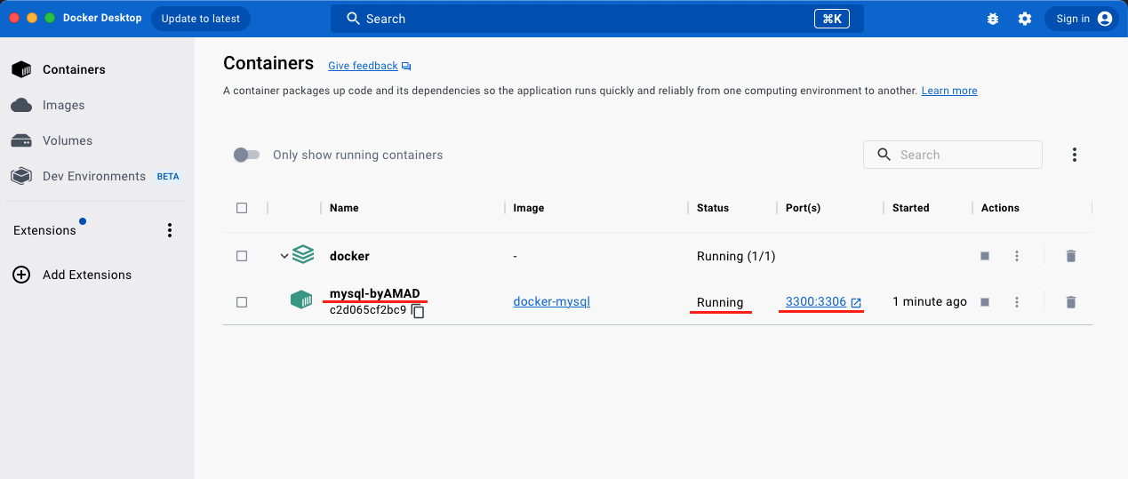This screenshot has height=479, width=1128.
Task: Delete the mysql-byAMAD container
Action: pyautogui.click(x=1071, y=302)
